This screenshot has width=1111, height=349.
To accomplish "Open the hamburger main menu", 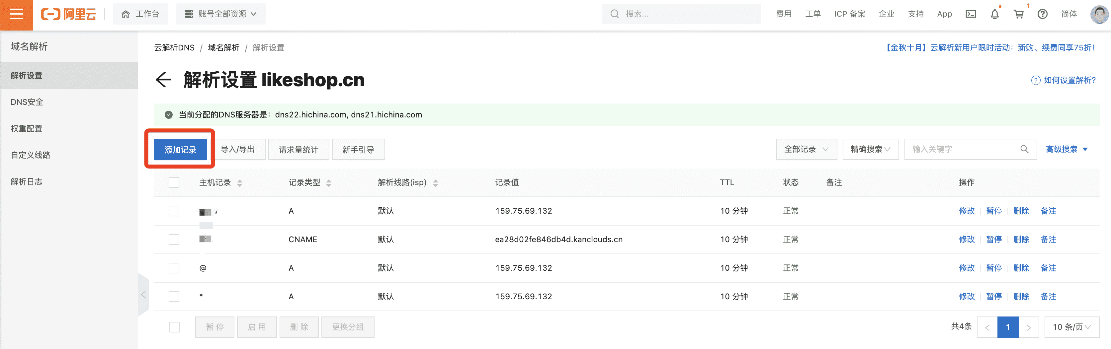I will tap(16, 15).
